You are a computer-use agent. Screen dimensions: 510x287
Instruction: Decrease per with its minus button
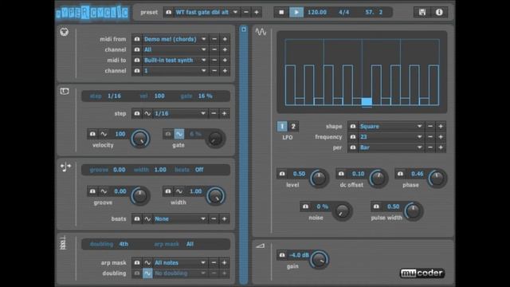pos(430,147)
